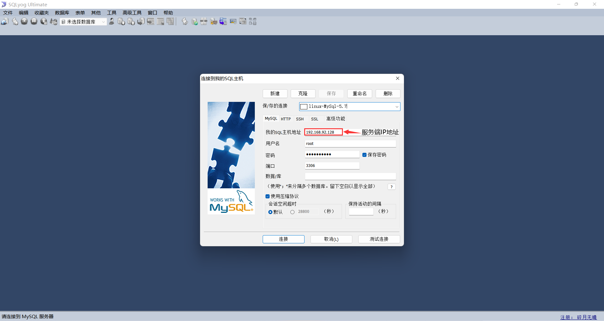Click the 重命名 button
Image resolution: width=604 pixels, height=321 pixels.
point(360,93)
